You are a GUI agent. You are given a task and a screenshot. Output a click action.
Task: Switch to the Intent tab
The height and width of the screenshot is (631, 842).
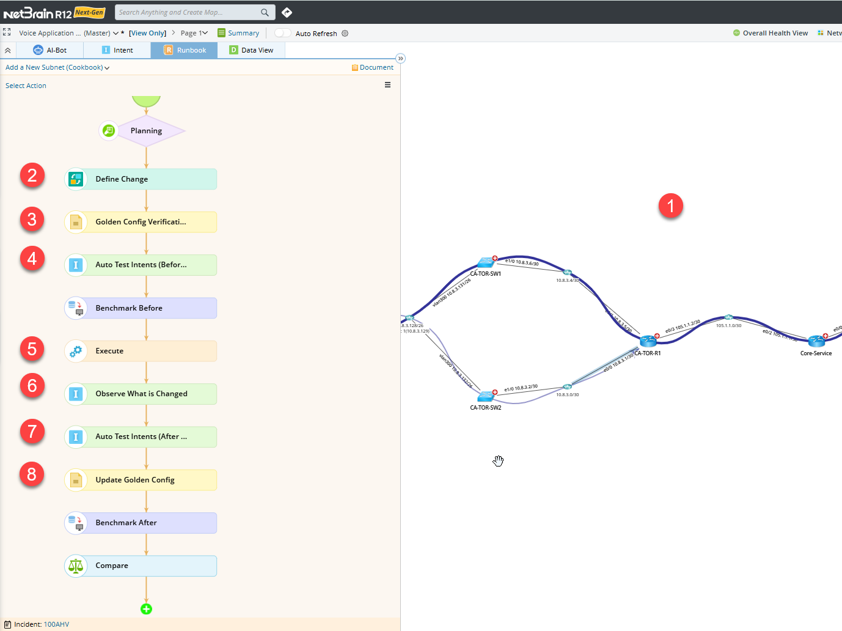pyautogui.click(x=117, y=50)
